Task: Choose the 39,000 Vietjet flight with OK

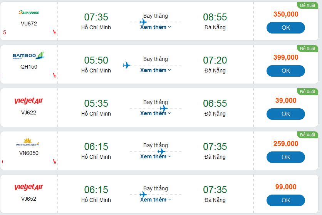Action: 285,114
